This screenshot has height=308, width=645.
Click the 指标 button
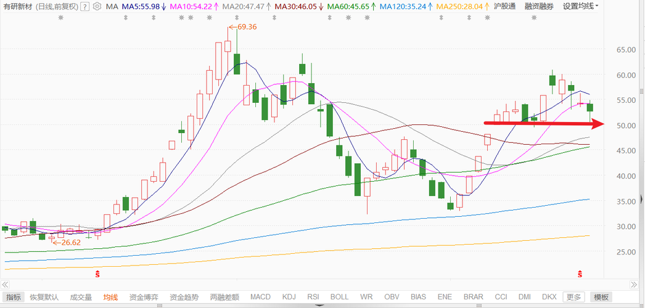pyautogui.click(x=13, y=297)
